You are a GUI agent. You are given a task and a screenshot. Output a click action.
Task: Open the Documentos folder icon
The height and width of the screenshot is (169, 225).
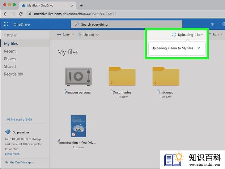pos(122,76)
